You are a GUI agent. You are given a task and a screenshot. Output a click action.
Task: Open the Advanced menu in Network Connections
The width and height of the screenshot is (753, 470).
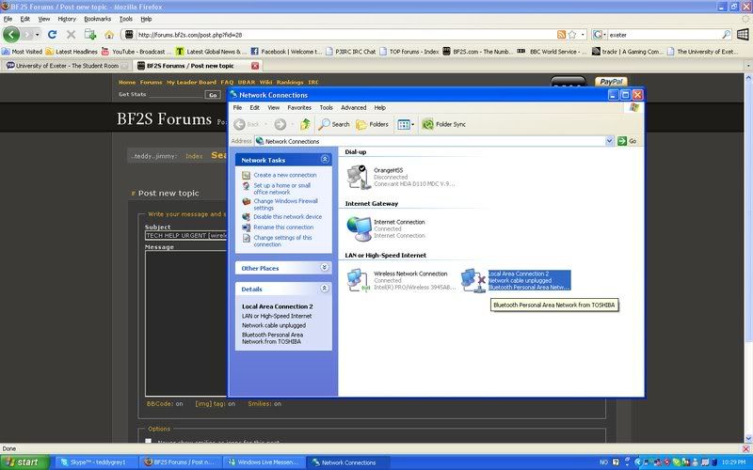click(x=354, y=108)
